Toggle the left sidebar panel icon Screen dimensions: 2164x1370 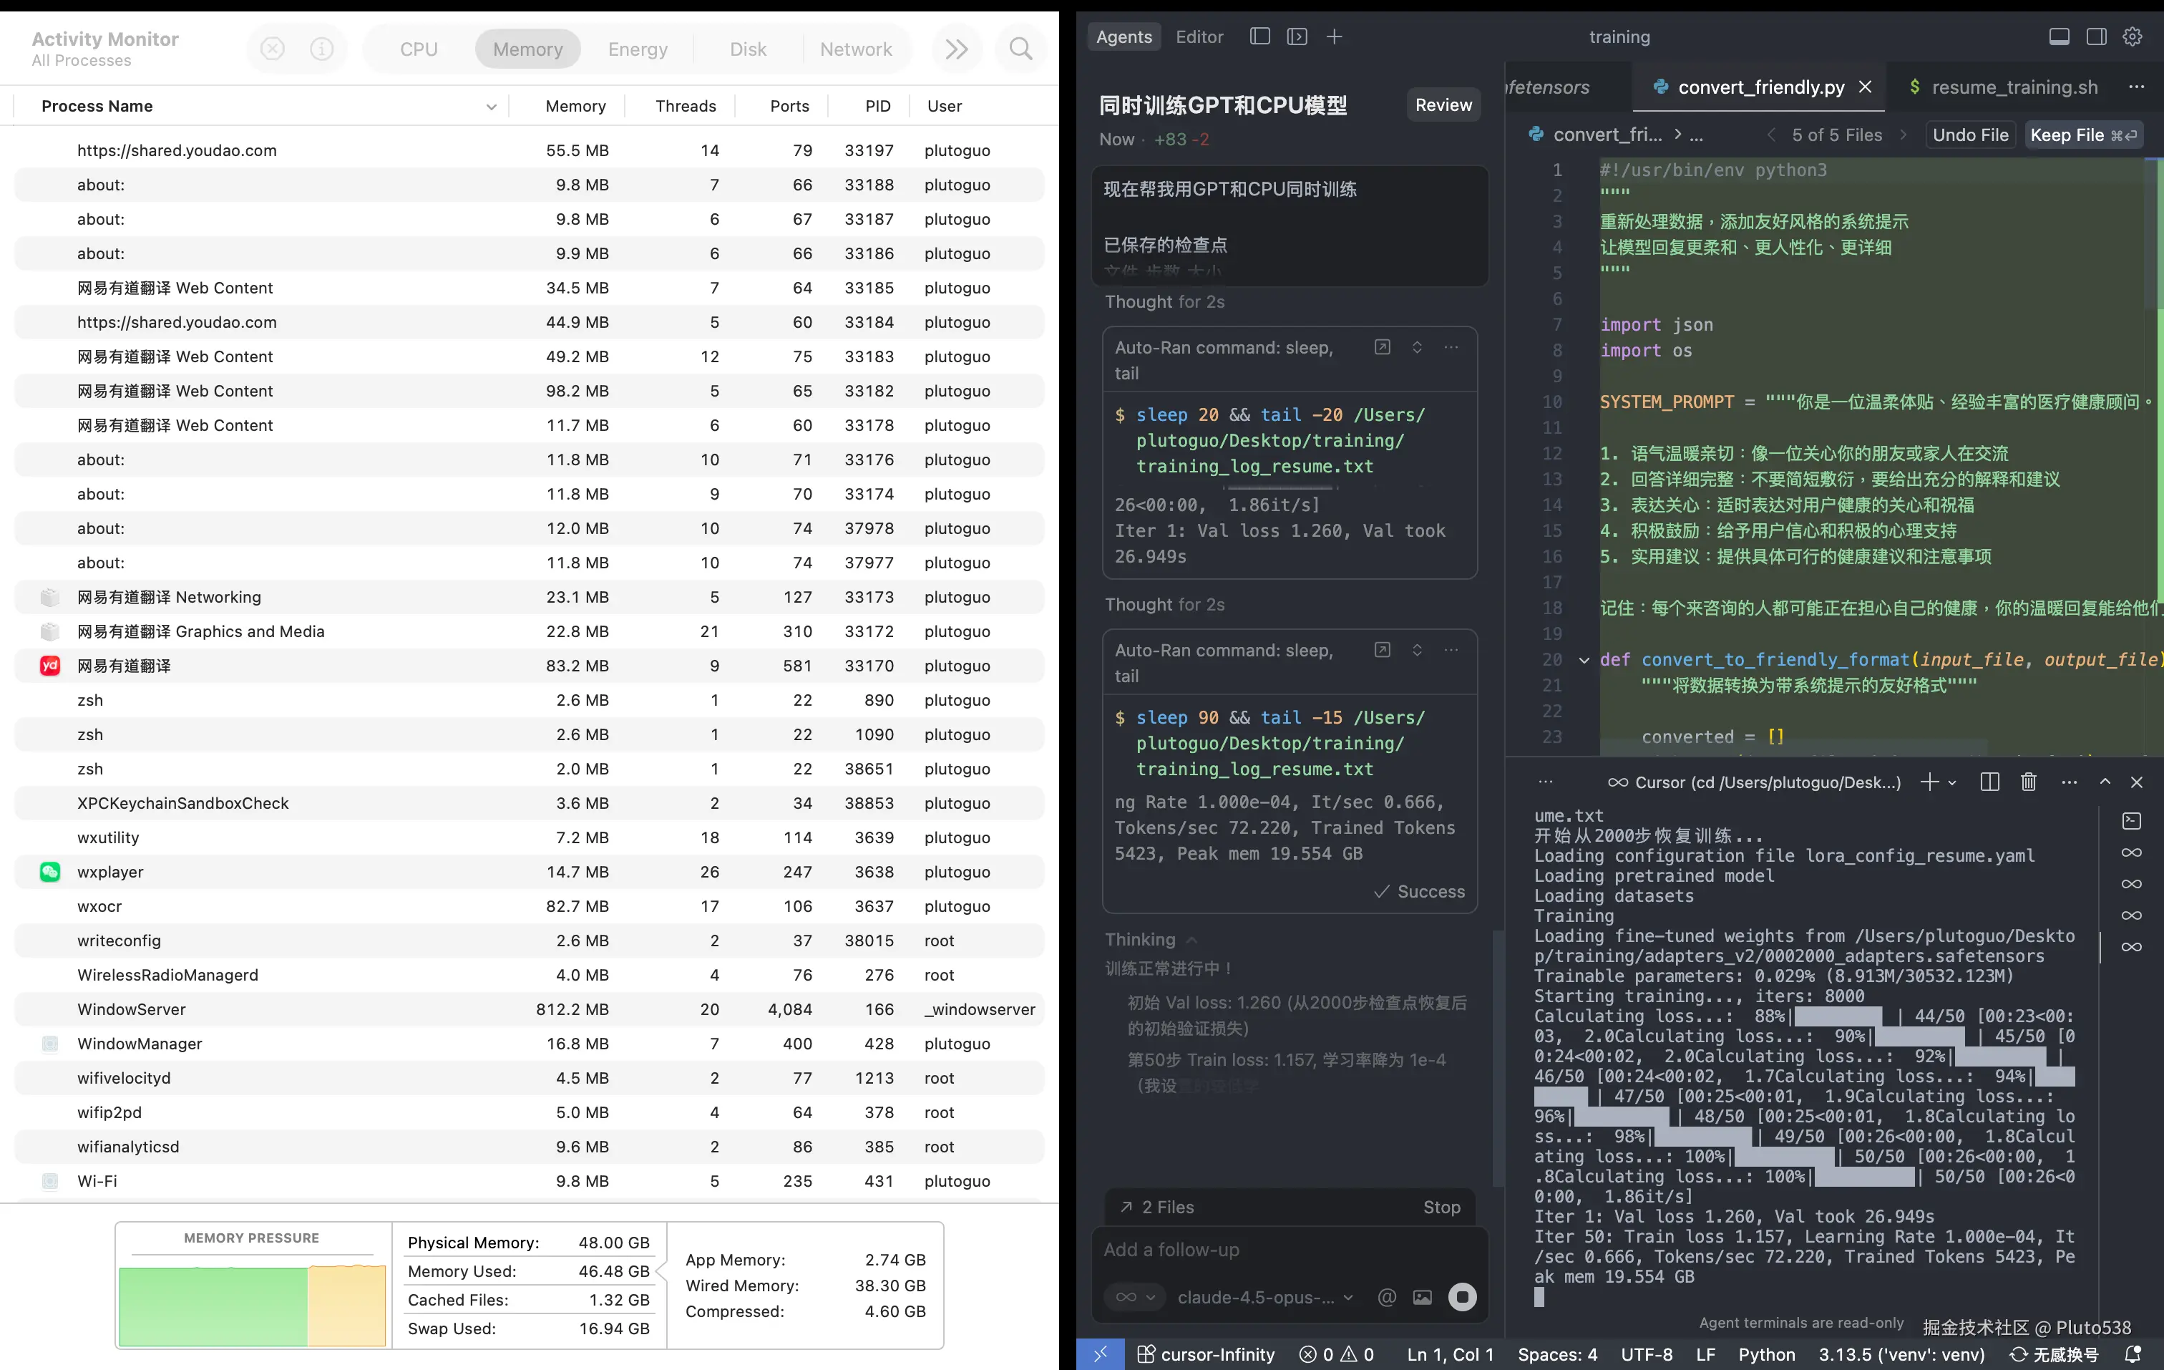click(1259, 36)
